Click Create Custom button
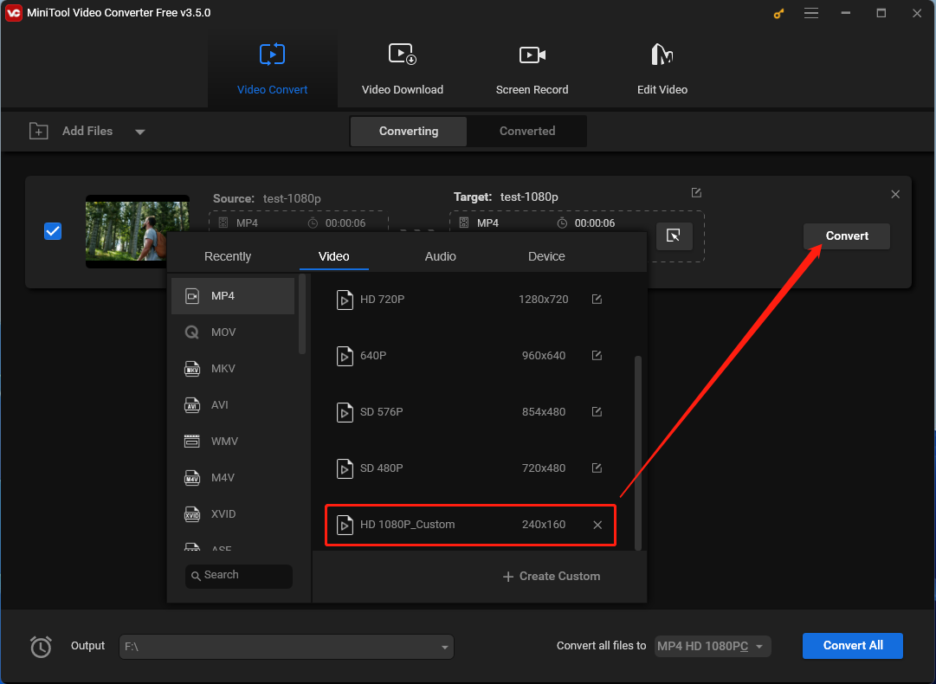 [x=551, y=577]
